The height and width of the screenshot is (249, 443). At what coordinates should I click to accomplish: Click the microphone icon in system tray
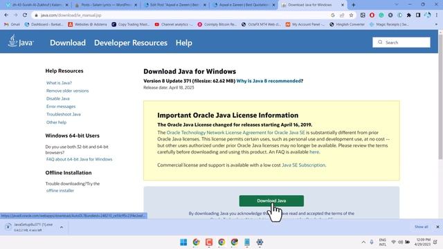point(372,242)
